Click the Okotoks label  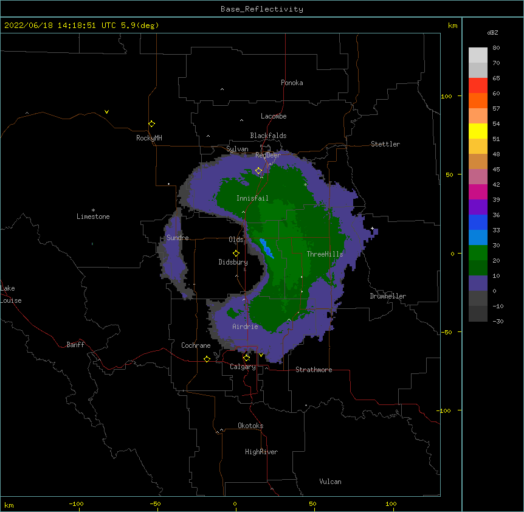(x=250, y=426)
